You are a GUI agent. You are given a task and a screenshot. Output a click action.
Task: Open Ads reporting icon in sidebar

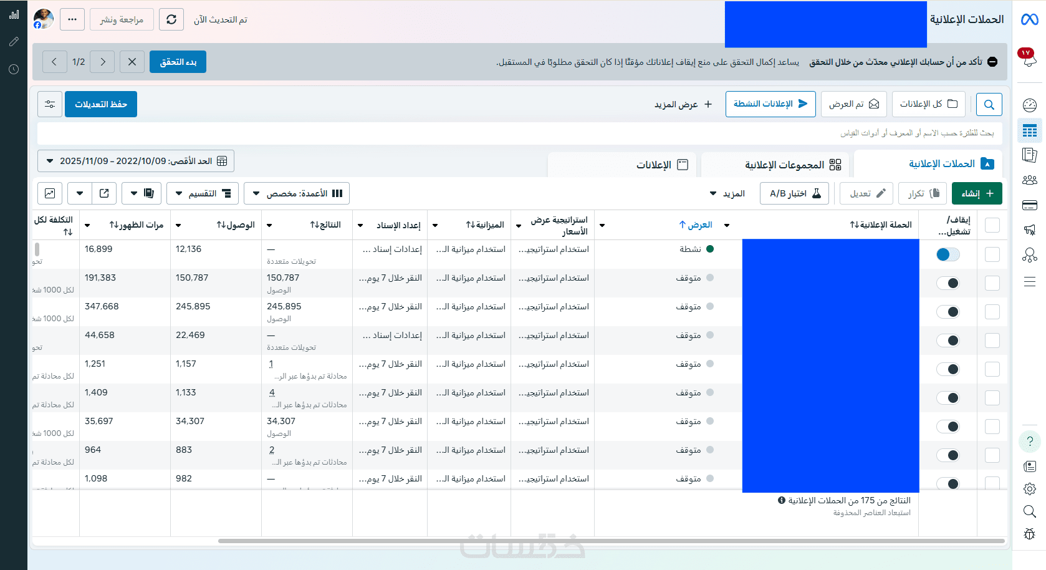(x=1030, y=155)
